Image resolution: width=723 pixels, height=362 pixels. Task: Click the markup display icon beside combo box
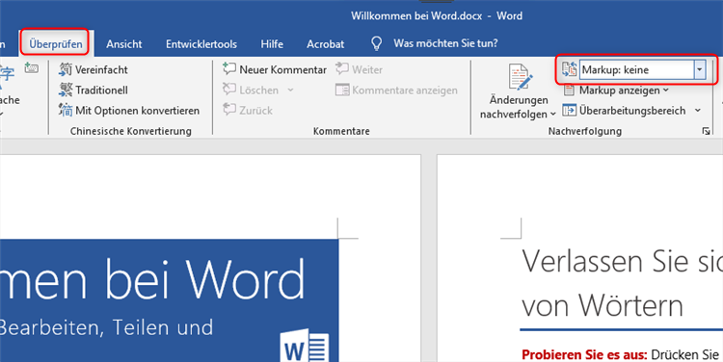(x=570, y=69)
